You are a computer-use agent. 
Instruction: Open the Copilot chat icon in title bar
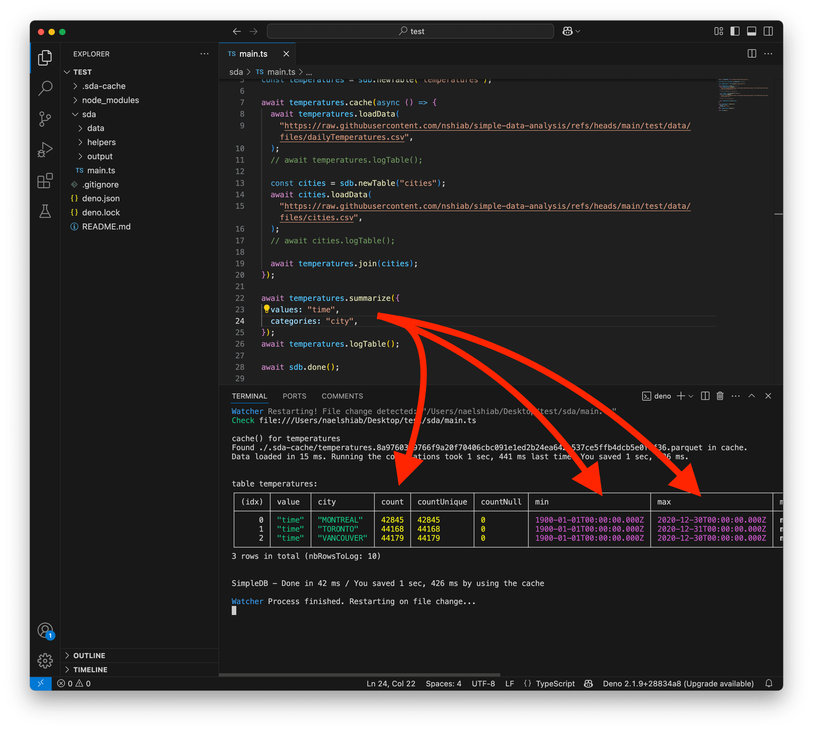(567, 31)
